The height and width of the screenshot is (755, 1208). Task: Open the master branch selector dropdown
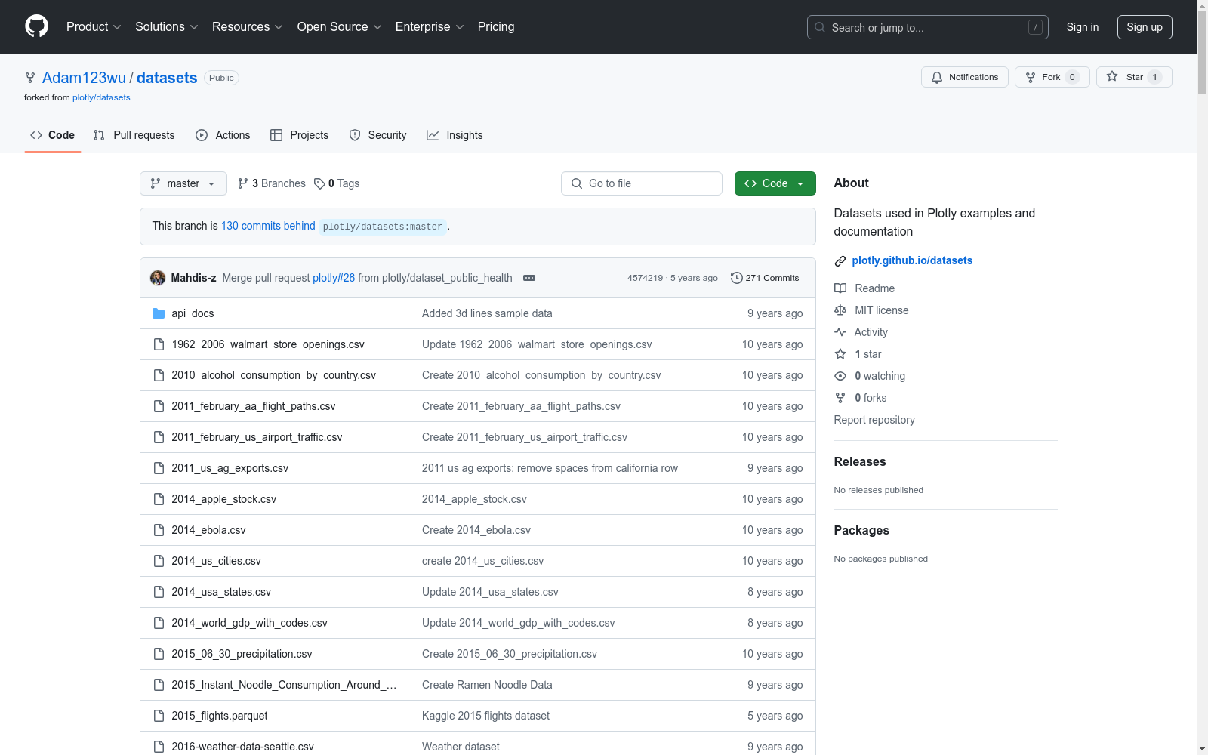coord(183,183)
